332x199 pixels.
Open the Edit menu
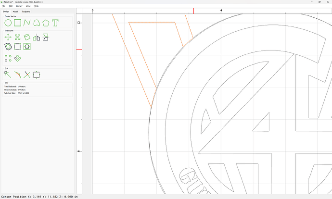tap(11, 6)
